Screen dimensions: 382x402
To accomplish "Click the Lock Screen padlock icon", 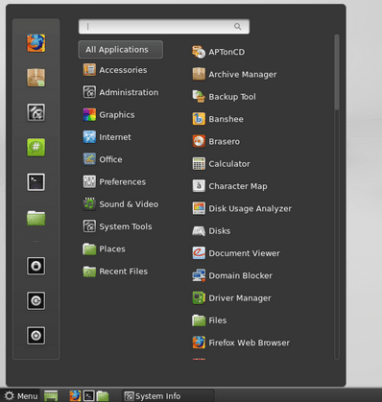I will click(x=36, y=266).
